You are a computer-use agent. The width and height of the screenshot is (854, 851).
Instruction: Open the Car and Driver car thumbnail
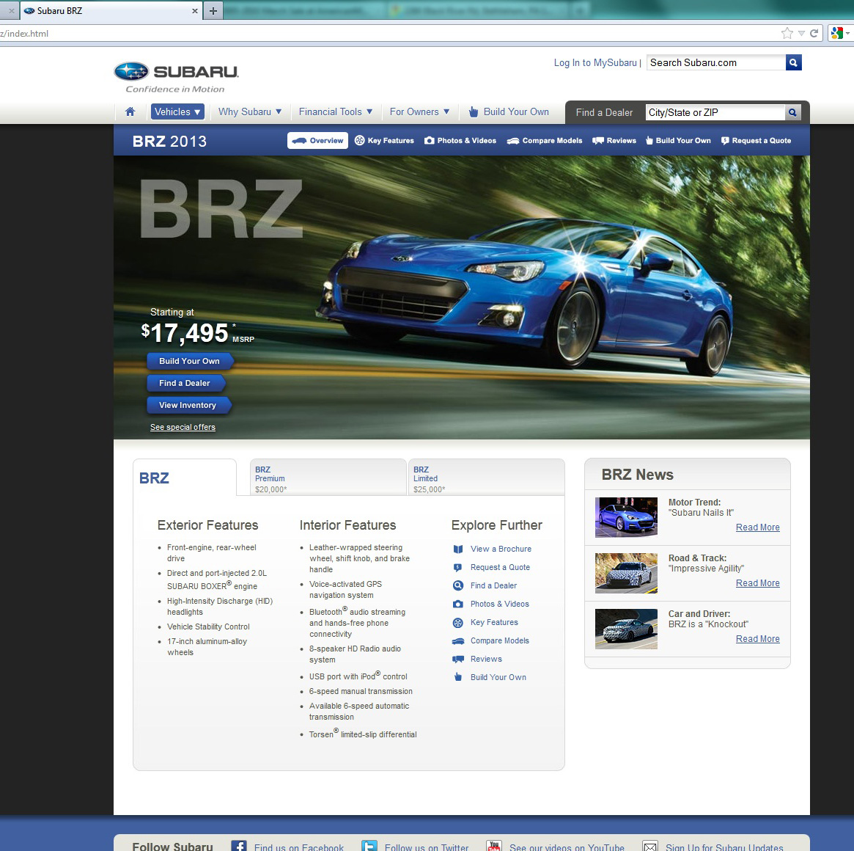click(626, 629)
